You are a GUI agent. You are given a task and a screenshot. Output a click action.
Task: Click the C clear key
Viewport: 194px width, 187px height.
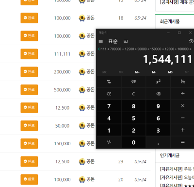click(133, 94)
